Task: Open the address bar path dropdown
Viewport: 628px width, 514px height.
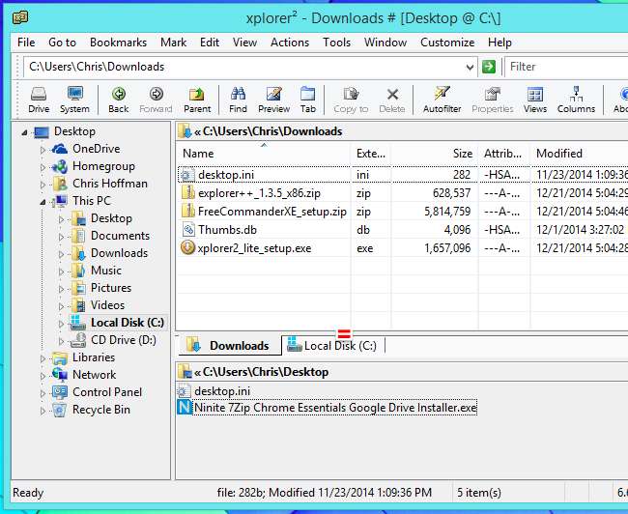Action: point(470,67)
